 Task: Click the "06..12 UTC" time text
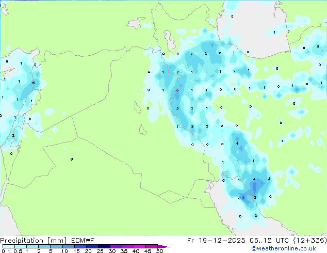click(x=269, y=240)
